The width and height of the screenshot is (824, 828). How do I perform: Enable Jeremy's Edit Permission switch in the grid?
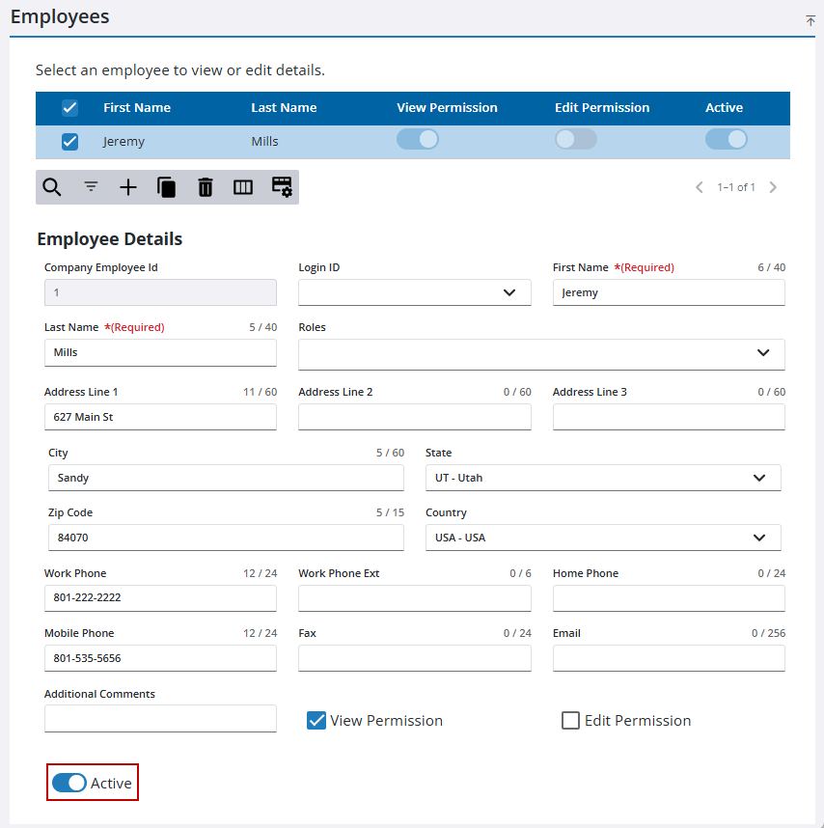coord(575,139)
